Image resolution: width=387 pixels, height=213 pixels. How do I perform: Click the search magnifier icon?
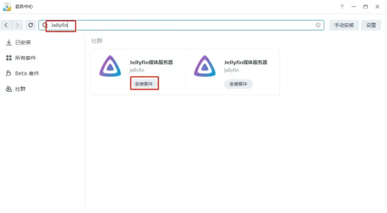[45, 25]
